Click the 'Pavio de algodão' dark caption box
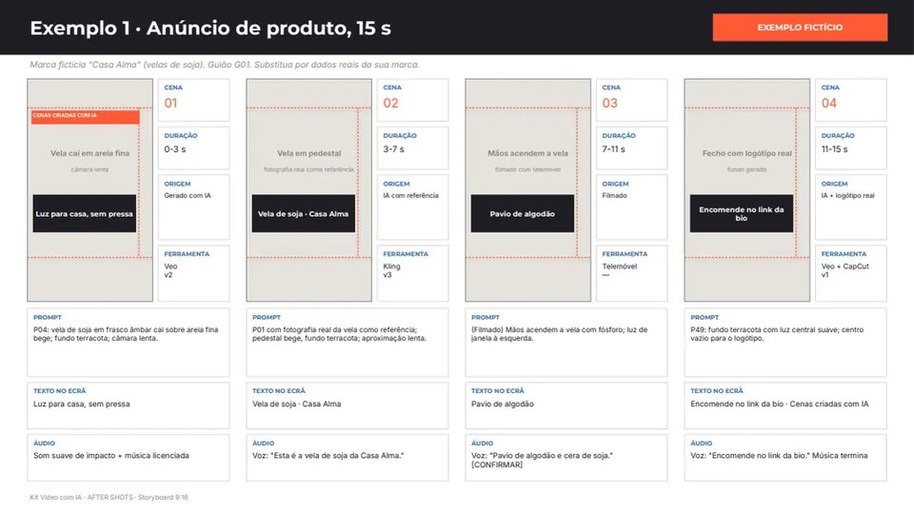Image resolution: width=914 pixels, height=514 pixels. pos(523,214)
